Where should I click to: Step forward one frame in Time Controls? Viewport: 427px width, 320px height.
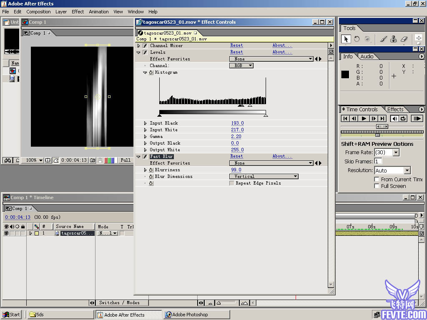373,118
